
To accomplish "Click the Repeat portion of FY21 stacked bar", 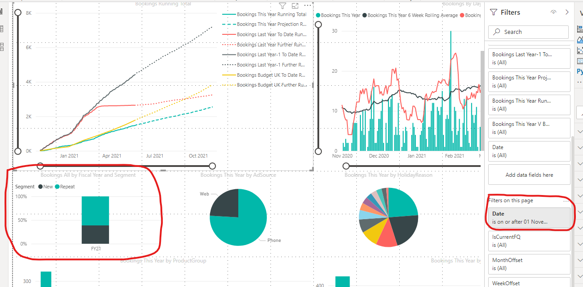I will (95, 211).
